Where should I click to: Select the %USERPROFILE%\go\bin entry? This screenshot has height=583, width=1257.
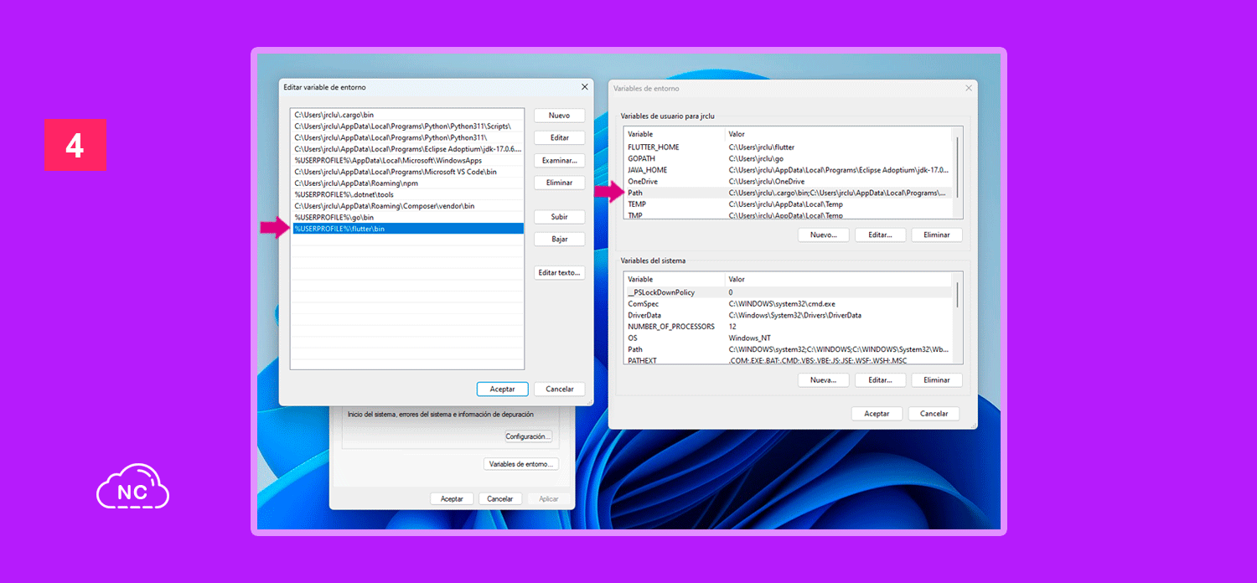pyautogui.click(x=407, y=217)
